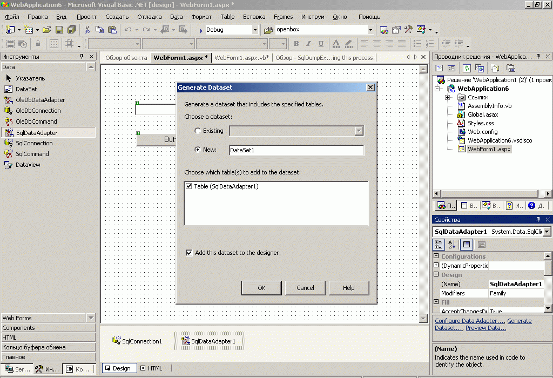Open the Файл menu

click(12, 17)
